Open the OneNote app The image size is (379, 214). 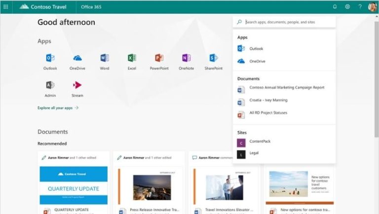point(186,58)
